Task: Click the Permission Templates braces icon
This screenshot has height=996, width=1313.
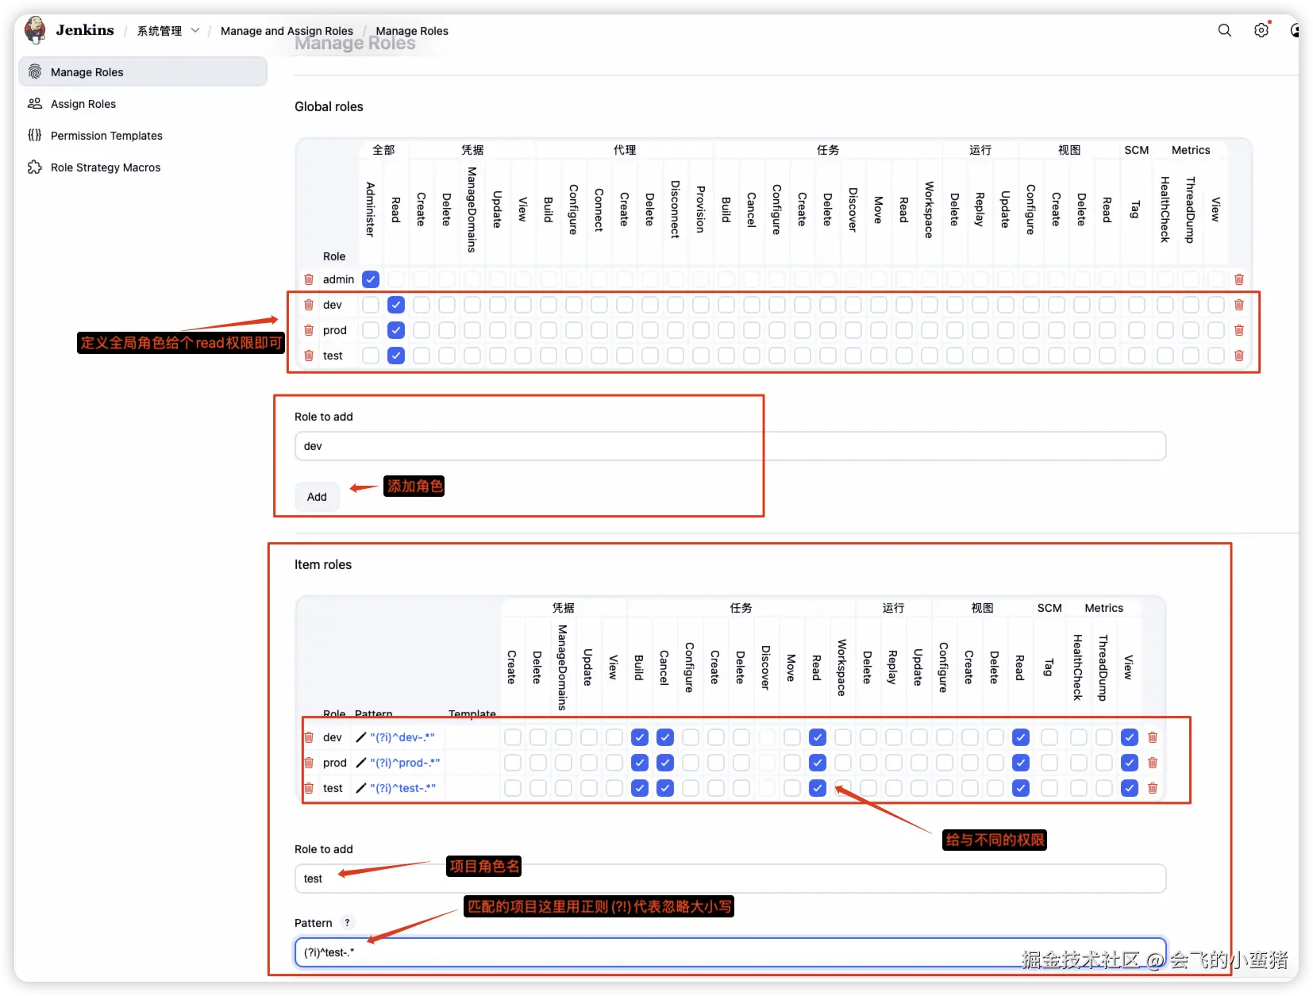Action: 35,136
